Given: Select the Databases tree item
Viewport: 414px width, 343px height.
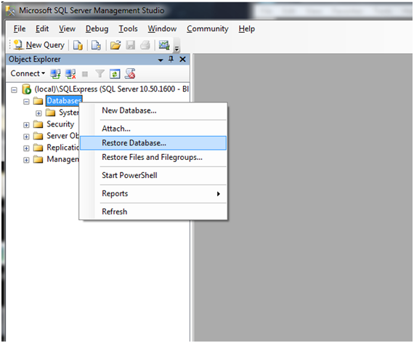Looking at the screenshot, I should 64,101.
